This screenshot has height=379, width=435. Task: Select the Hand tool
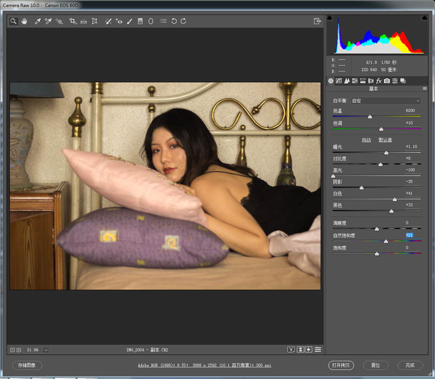tap(24, 21)
